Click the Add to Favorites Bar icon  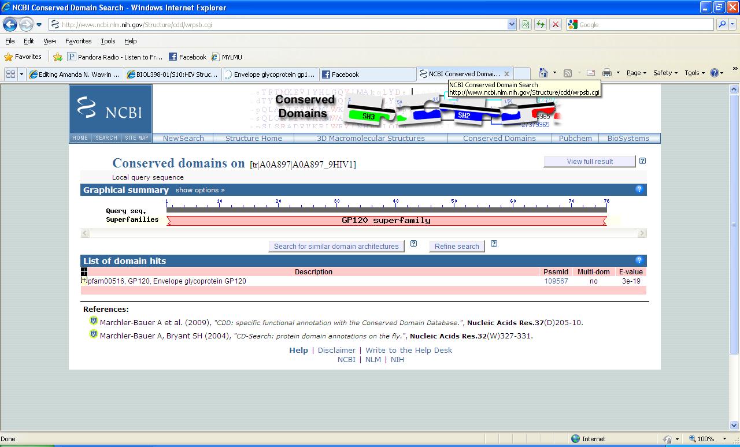[58, 57]
